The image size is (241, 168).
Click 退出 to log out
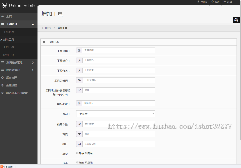pos(229,2)
